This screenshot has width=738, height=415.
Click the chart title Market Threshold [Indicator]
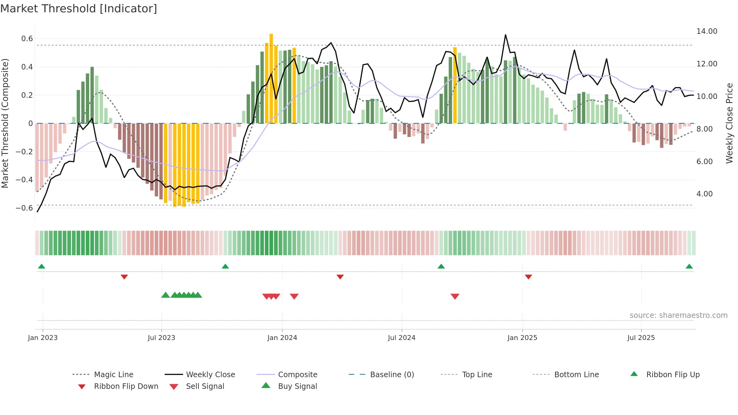pos(79,9)
